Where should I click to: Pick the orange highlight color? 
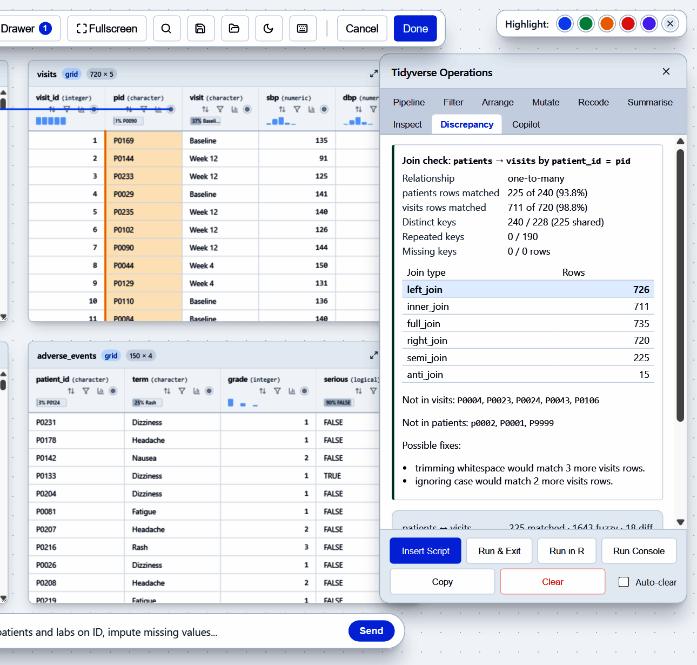607,24
